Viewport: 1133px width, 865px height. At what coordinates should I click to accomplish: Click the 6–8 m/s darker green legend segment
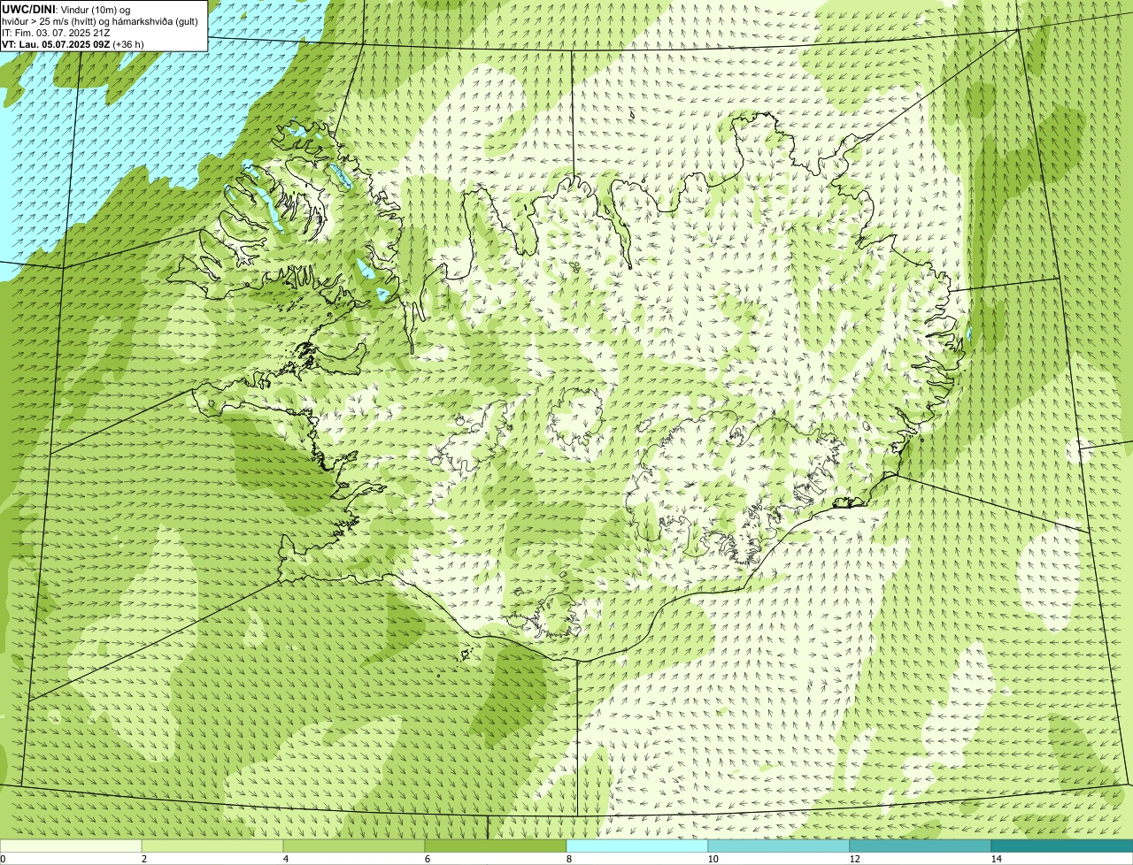[496, 846]
